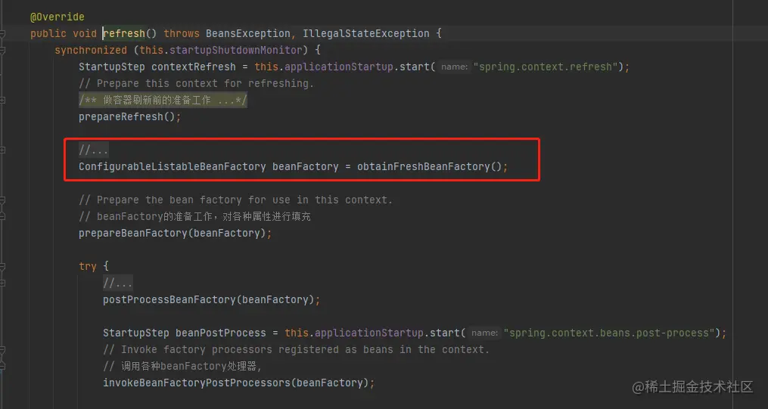Click BeansException in throws clause

[x=248, y=34]
